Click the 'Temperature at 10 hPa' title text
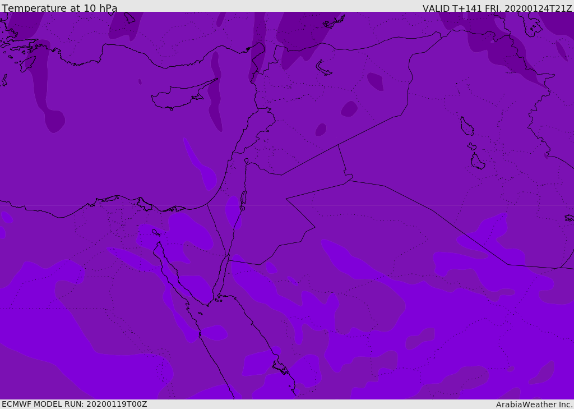Image resolution: width=574 pixels, height=409 pixels. pyautogui.click(x=59, y=8)
